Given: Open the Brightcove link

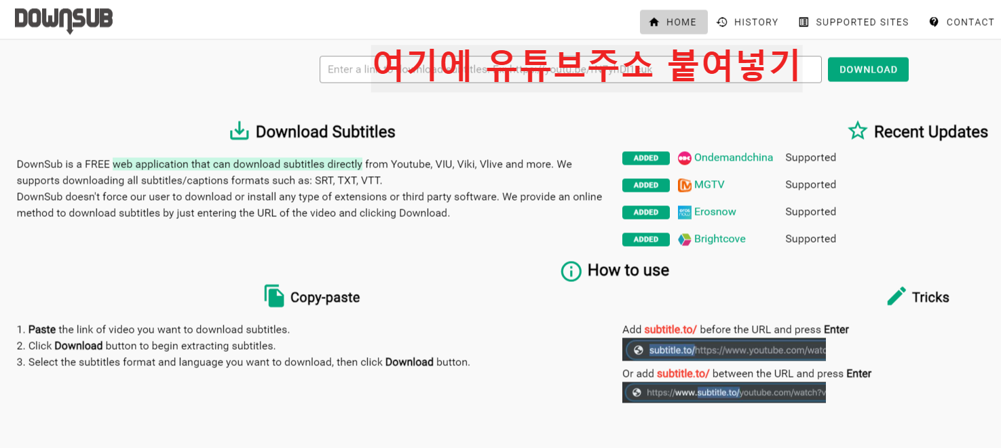Looking at the screenshot, I should pos(720,239).
